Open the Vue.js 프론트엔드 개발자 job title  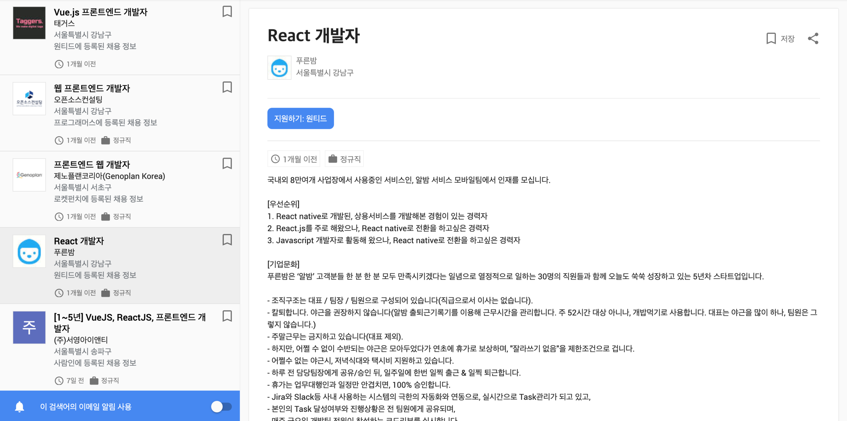click(101, 12)
